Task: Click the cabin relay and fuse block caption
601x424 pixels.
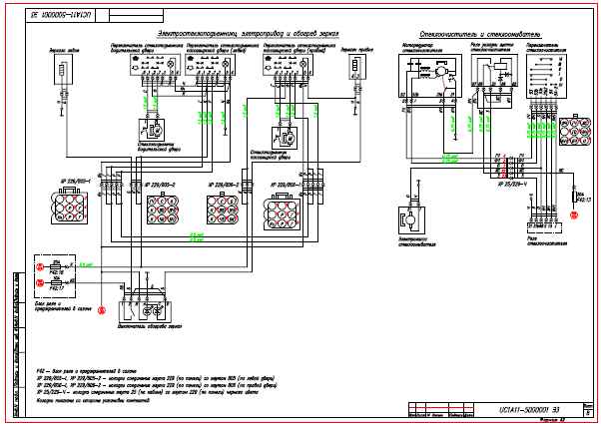Action: point(63,306)
